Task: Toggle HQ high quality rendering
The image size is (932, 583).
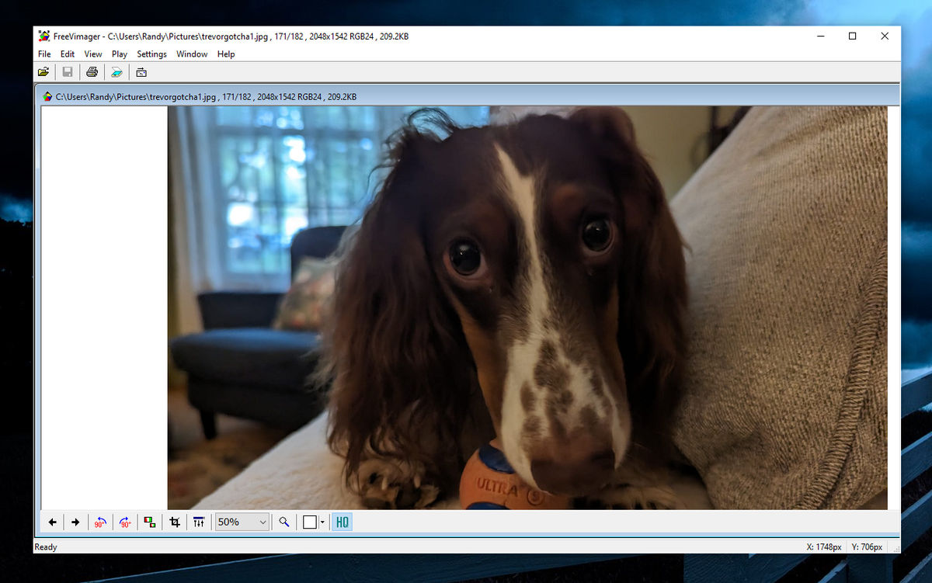Action: (342, 522)
